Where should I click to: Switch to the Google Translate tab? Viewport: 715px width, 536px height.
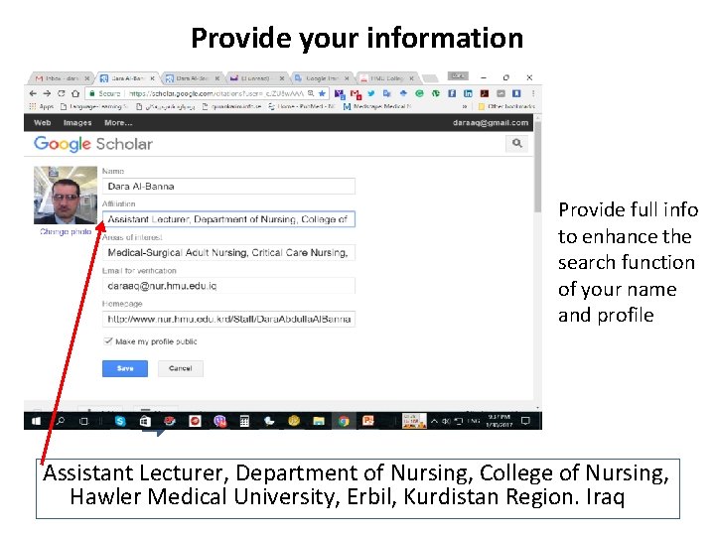click(322, 78)
